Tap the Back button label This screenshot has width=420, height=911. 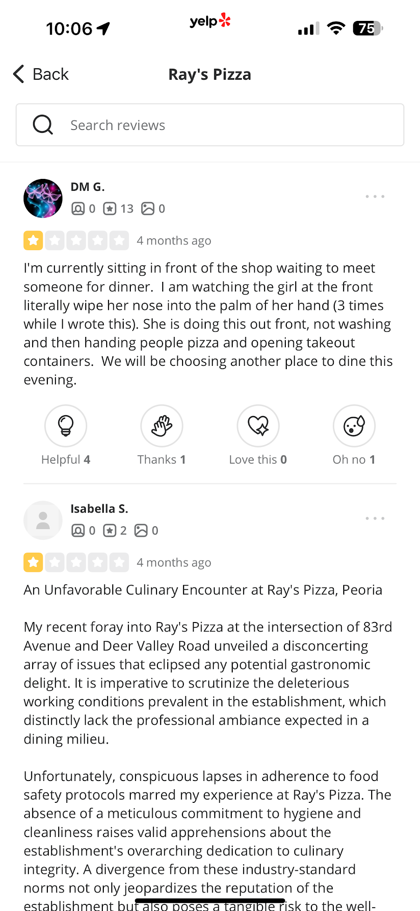[x=50, y=74]
